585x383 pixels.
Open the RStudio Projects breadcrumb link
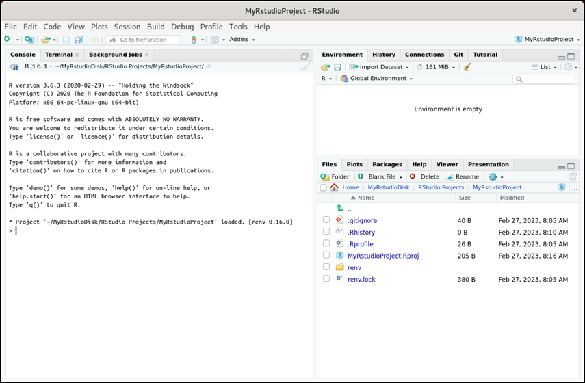pyautogui.click(x=441, y=187)
